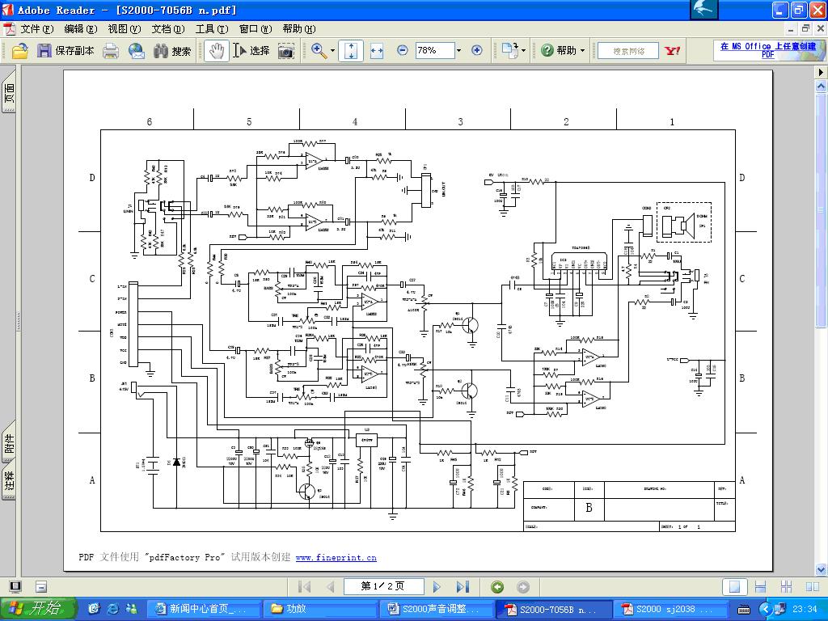Open the 工具 (Tools) menu
Viewport: 828px width, 621px height.
211,29
